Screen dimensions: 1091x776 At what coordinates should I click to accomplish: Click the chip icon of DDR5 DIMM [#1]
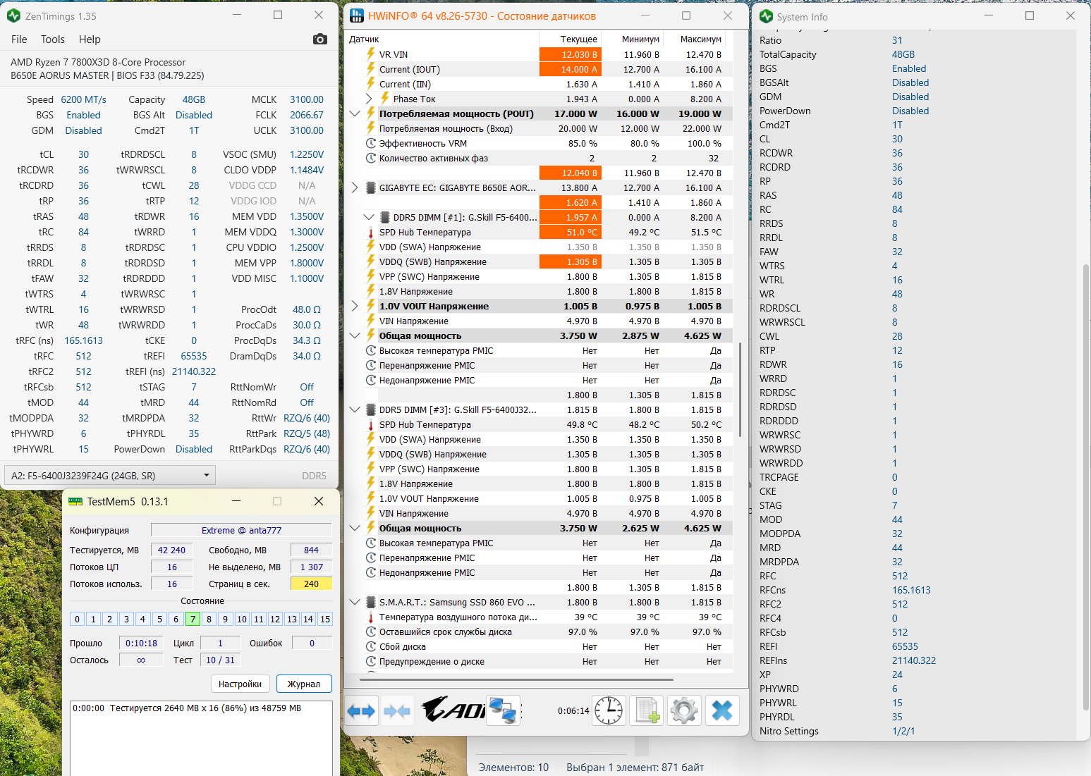tap(385, 217)
